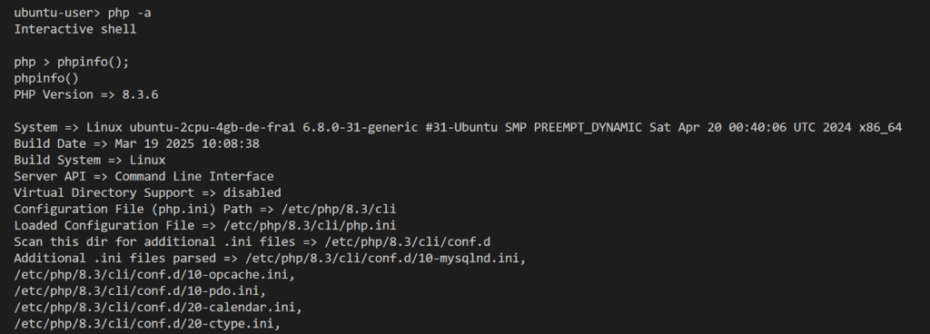Click the Build Date Mar 19 2025 line
Screen dimensions: 930x334
[x=136, y=144]
